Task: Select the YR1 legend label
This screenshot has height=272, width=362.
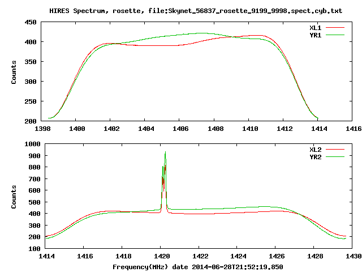Action: click(x=316, y=35)
